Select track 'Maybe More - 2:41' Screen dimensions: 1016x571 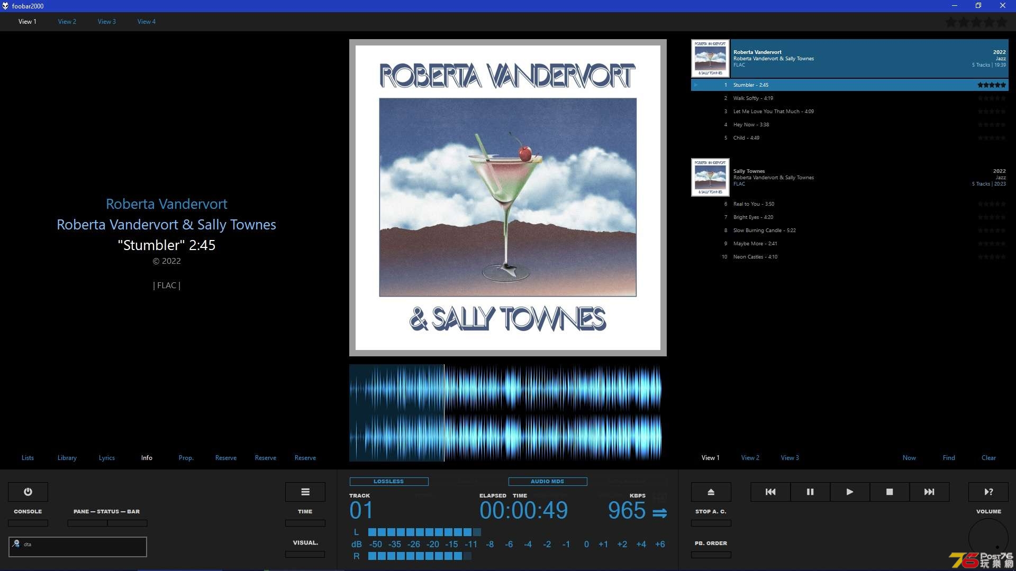pyautogui.click(x=850, y=243)
